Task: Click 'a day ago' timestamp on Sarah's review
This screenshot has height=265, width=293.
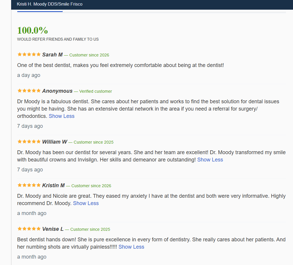Action: coord(29,75)
